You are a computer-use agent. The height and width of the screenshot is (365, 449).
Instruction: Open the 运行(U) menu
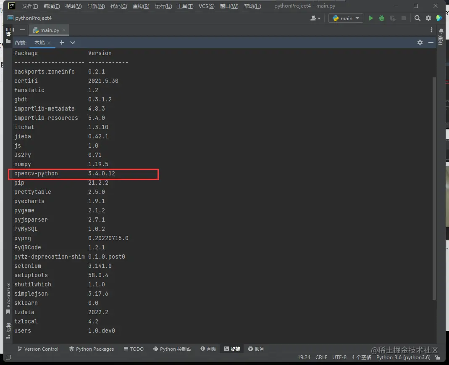coord(163,6)
